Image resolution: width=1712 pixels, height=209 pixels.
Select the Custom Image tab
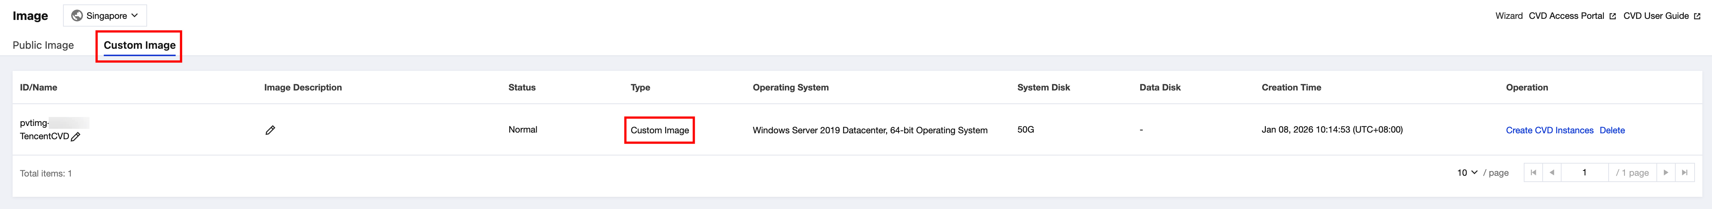pyautogui.click(x=140, y=45)
